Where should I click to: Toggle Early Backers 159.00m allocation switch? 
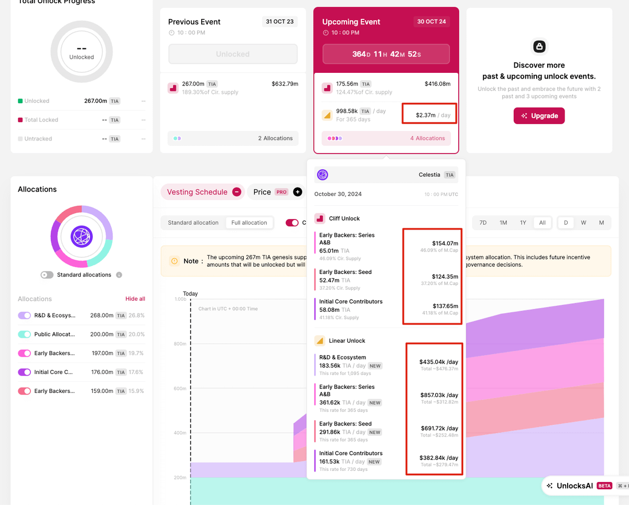pyautogui.click(x=25, y=391)
